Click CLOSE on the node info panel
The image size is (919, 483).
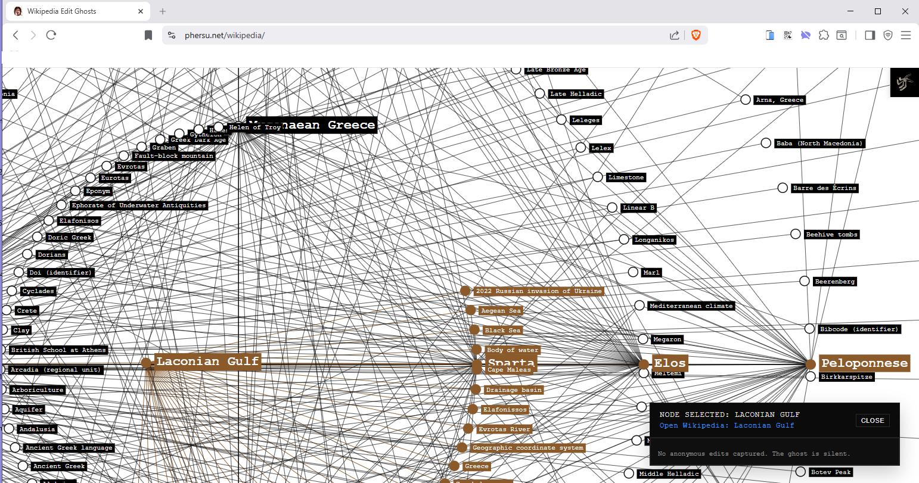[873, 420]
